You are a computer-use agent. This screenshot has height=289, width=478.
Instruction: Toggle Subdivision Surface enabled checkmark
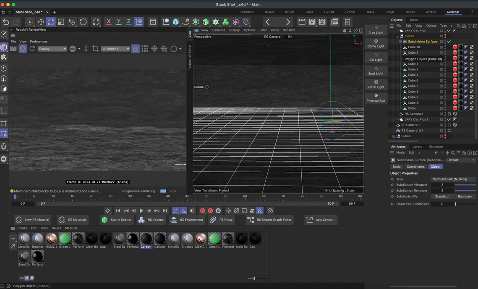[x=449, y=42]
